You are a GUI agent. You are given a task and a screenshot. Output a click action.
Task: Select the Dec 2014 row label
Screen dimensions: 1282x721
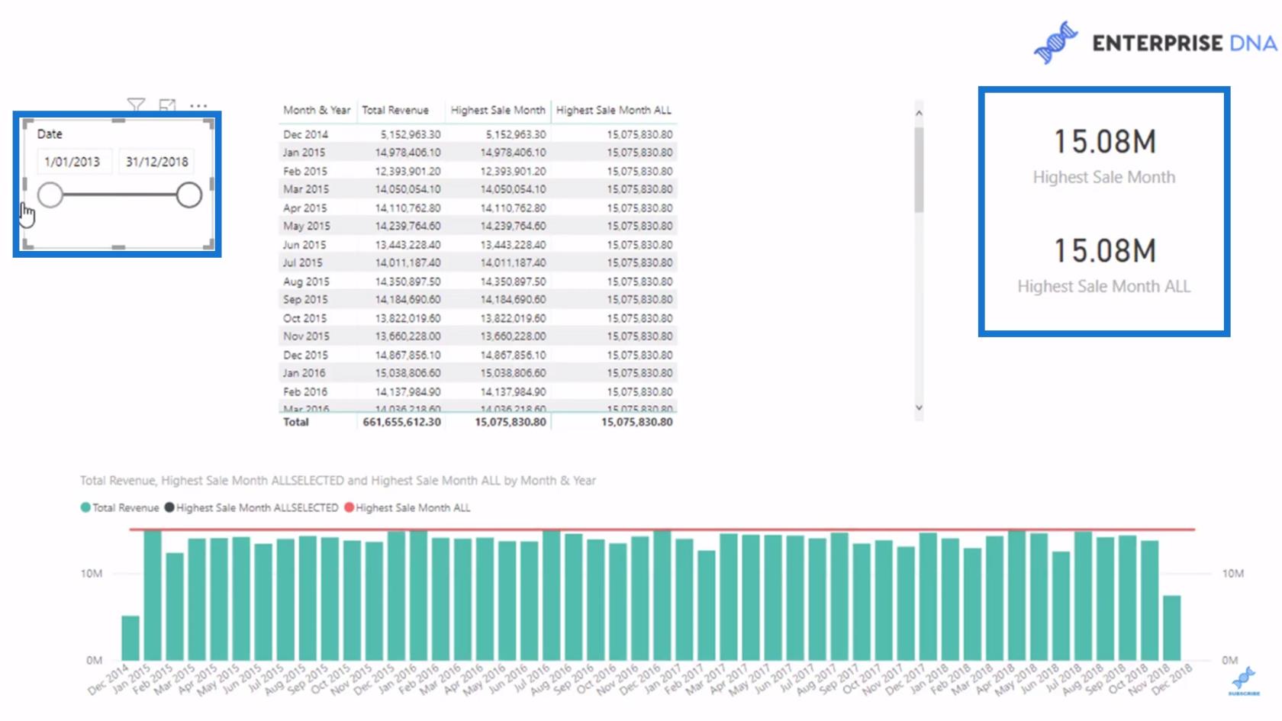pos(305,134)
